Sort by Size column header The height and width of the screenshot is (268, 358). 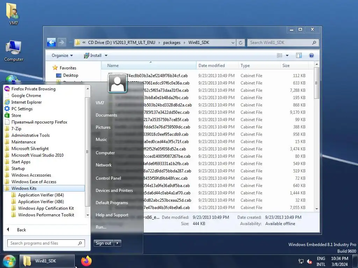click(294, 65)
